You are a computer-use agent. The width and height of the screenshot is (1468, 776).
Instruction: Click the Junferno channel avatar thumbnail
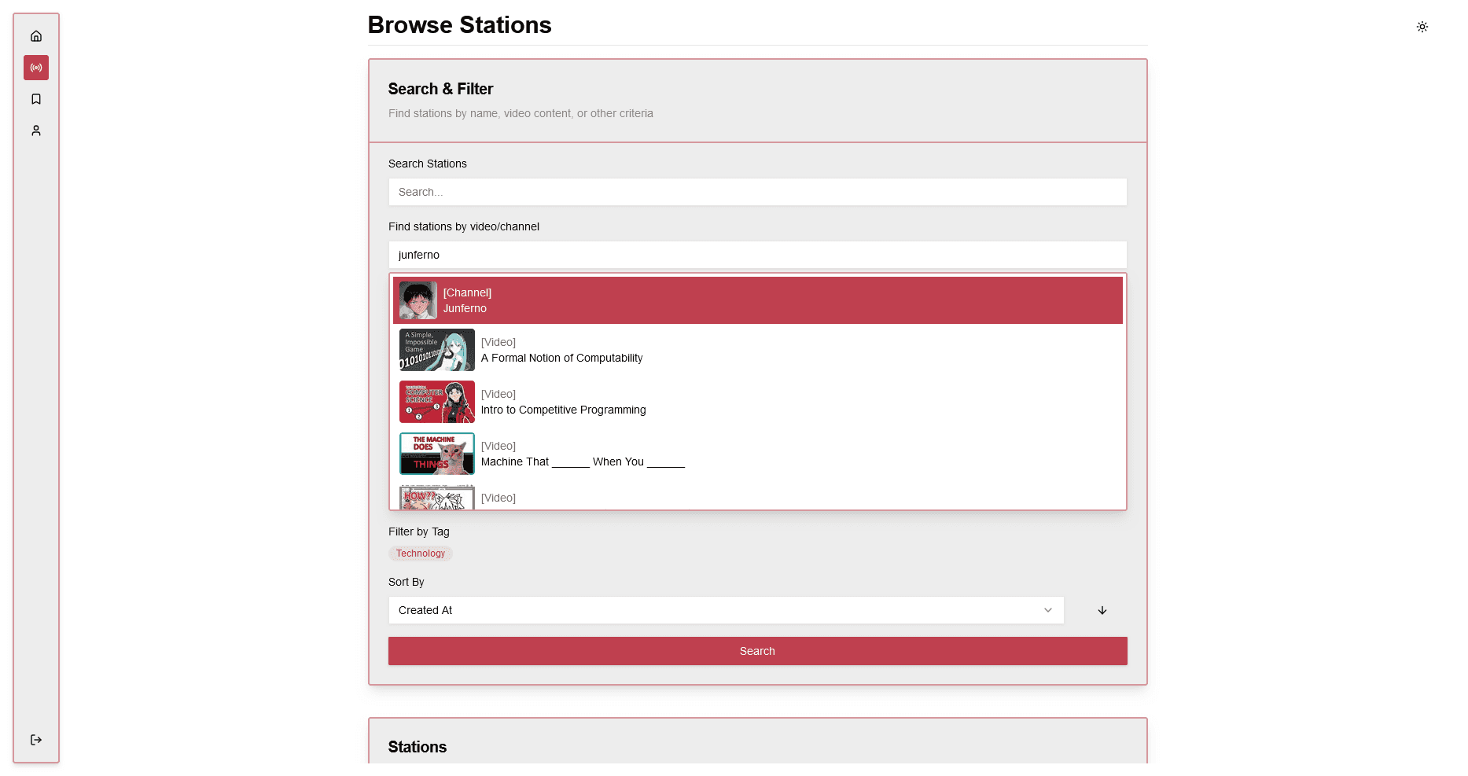pyautogui.click(x=418, y=300)
